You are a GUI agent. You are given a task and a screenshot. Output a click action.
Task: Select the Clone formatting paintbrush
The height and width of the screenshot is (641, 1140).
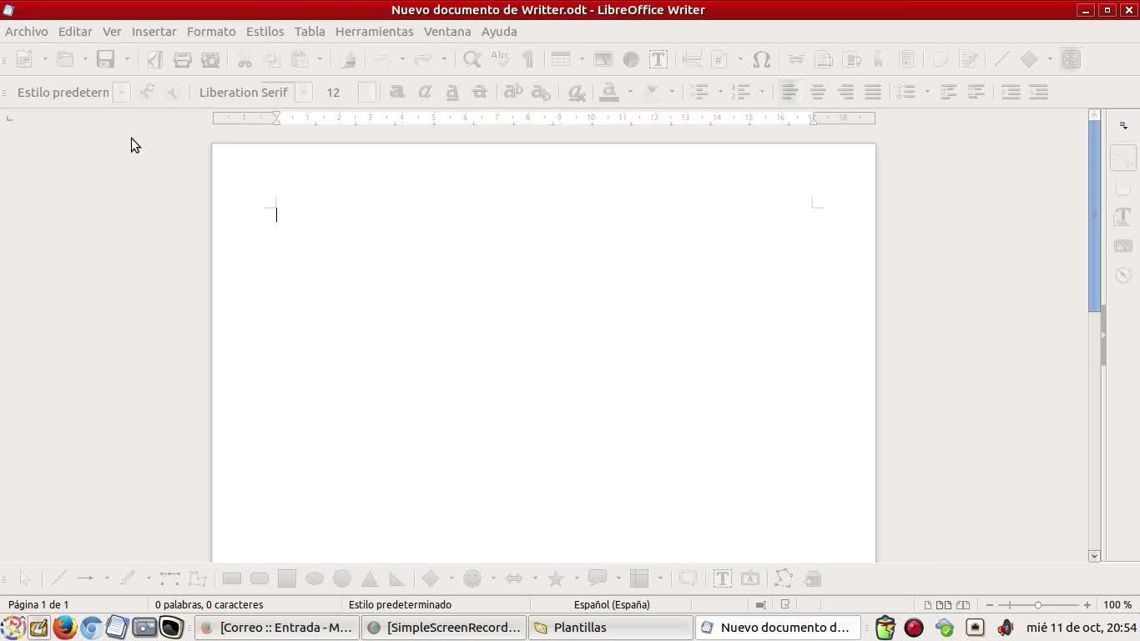(x=349, y=59)
